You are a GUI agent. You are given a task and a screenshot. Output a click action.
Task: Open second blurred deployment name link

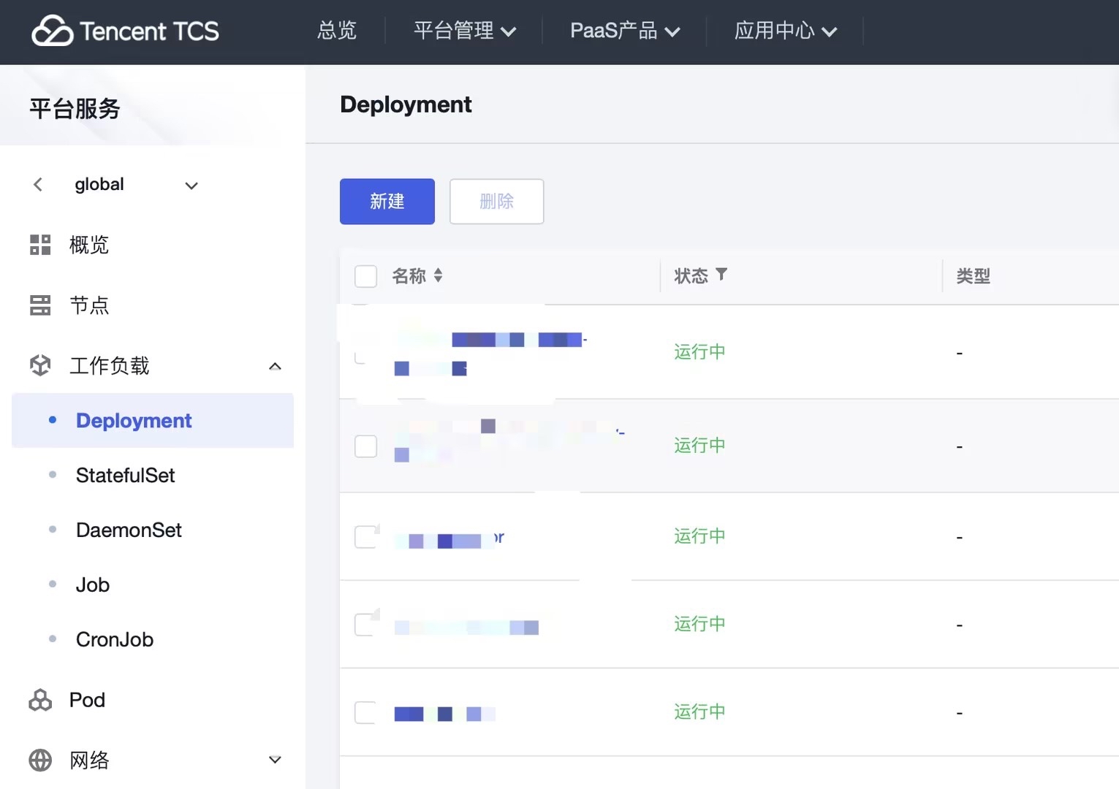[x=509, y=441]
